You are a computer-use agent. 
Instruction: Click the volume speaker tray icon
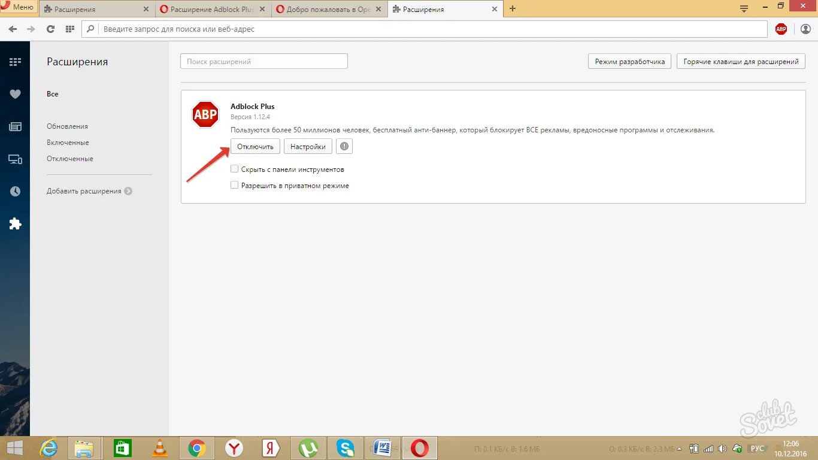[x=722, y=448]
